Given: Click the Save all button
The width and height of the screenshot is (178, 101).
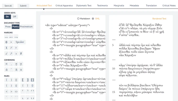Looking at the screenshot, I should [x=8, y=6].
